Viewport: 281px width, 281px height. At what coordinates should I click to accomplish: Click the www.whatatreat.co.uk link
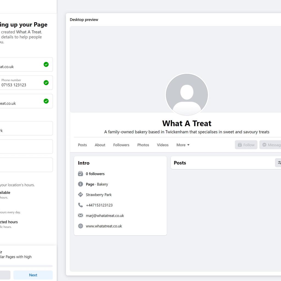coord(104,226)
